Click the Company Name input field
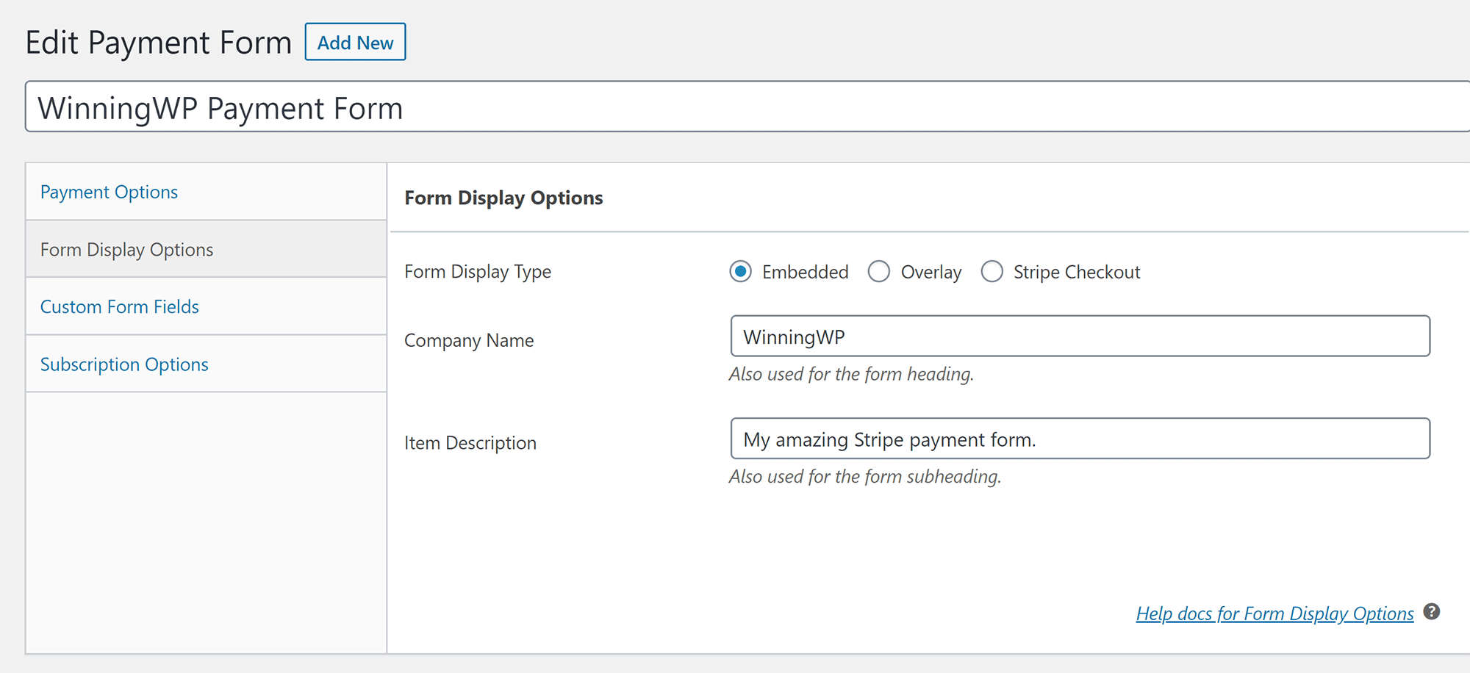1470x673 pixels. 1080,336
